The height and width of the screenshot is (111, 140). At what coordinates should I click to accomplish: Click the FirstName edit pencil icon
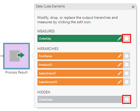[119, 56]
